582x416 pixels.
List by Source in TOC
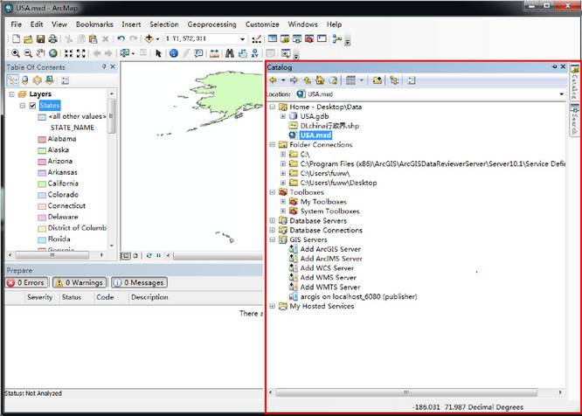pos(24,80)
